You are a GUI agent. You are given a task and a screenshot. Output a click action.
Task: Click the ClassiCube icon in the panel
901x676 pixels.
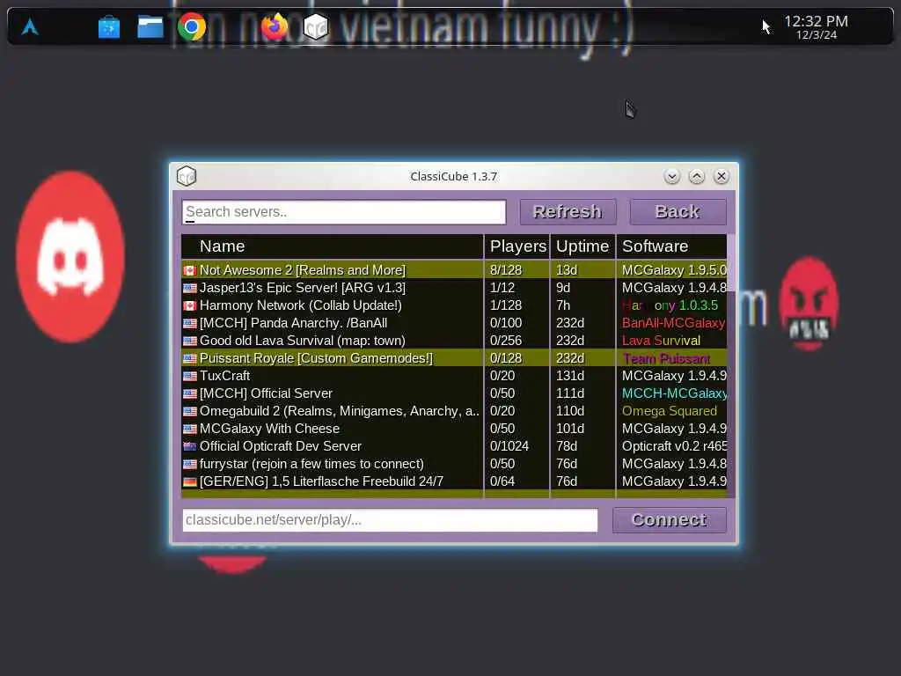(x=316, y=26)
